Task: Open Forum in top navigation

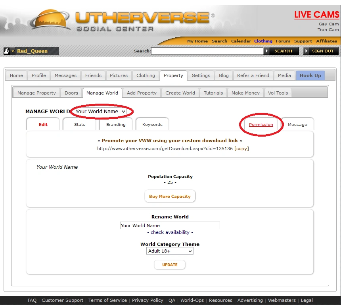Action: click(x=283, y=41)
